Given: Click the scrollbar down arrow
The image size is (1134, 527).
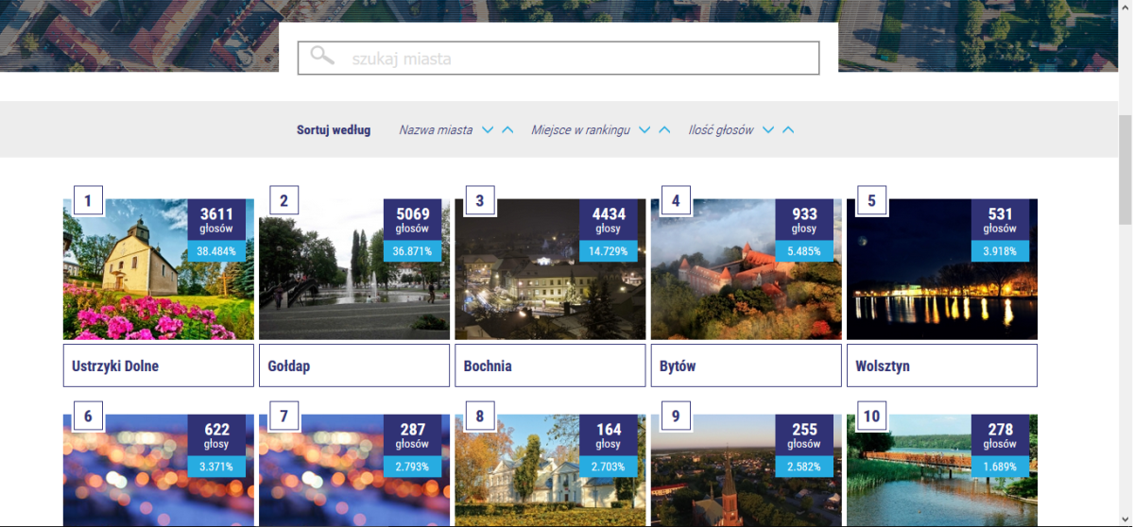Looking at the screenshot, I should (x=1125, y=519).
